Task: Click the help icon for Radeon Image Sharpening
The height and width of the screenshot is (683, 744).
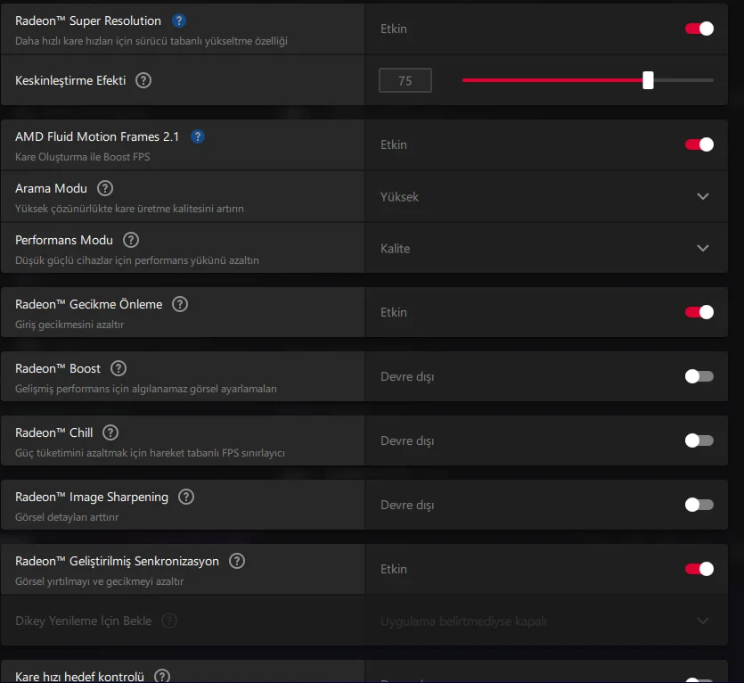Action: [x=186, y=497]
